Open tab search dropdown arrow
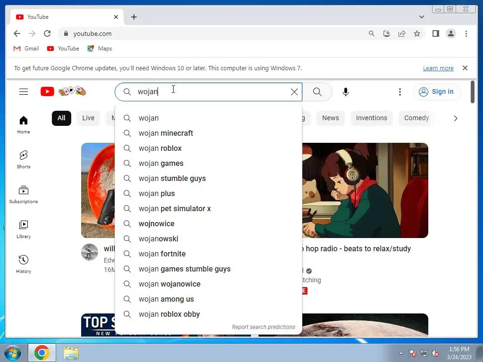The width and height of the screenshot is (483, 362). pyautogui.click(x=421, y=17)
